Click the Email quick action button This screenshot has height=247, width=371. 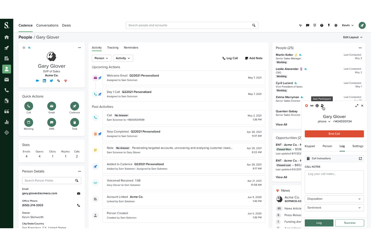pyautogui.click(x=52, y=106)
